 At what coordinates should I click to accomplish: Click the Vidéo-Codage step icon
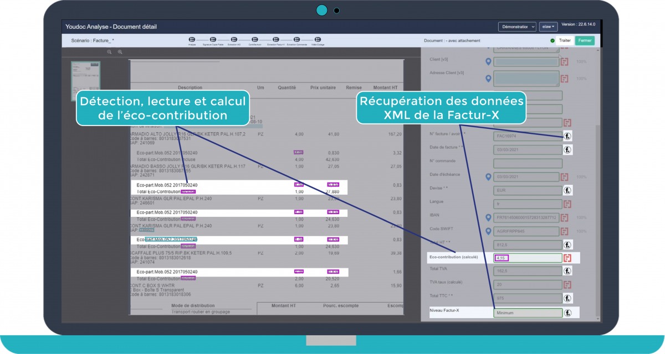(x=318, y=40)
